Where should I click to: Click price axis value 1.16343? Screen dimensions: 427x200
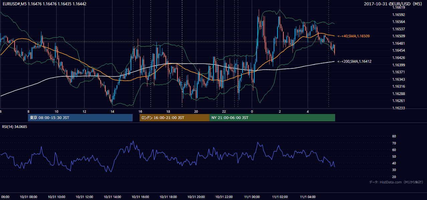click(399, 79)
